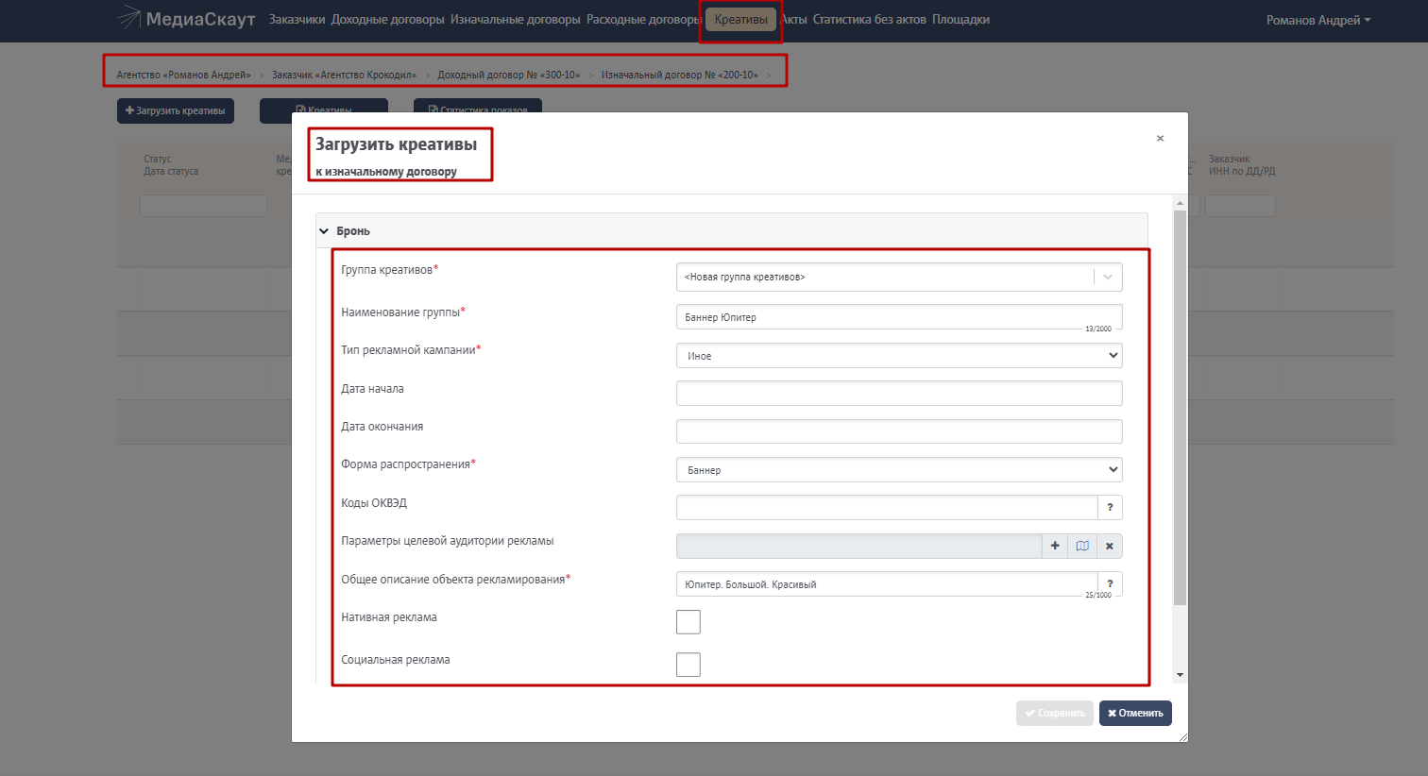Viewport: 1428px width, 776px height.
Task: Open the Доходные договоры section
Action: [x=387, y=20]
